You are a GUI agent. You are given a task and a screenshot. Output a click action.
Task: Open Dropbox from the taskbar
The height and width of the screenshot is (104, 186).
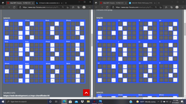pyautogui.click(x=82, y=102)
